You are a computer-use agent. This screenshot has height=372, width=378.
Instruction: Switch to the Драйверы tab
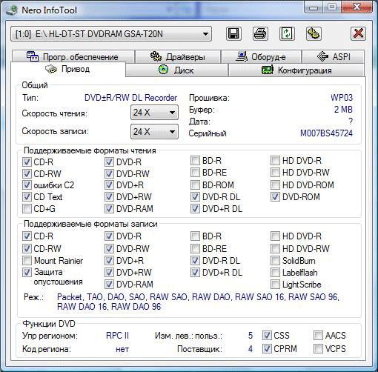178,56
